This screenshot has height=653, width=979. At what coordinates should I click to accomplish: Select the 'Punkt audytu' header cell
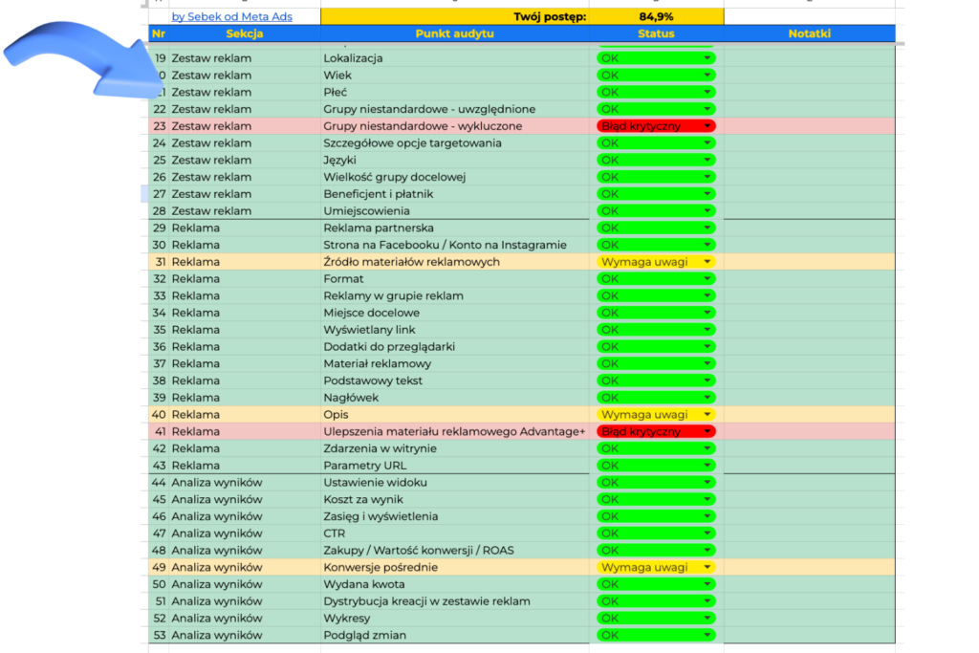(x=454, y=33)
